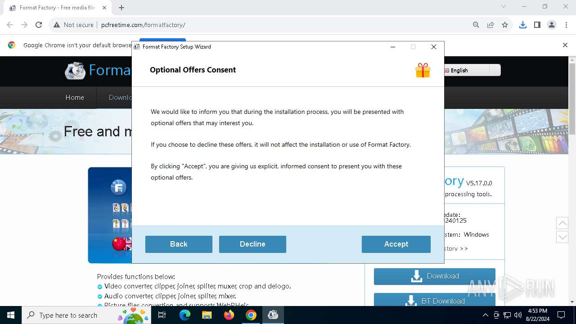The width and height of the screenshot is (576, 324).
Task: Click the Download button on the webpage
Action: coord(435,276)
